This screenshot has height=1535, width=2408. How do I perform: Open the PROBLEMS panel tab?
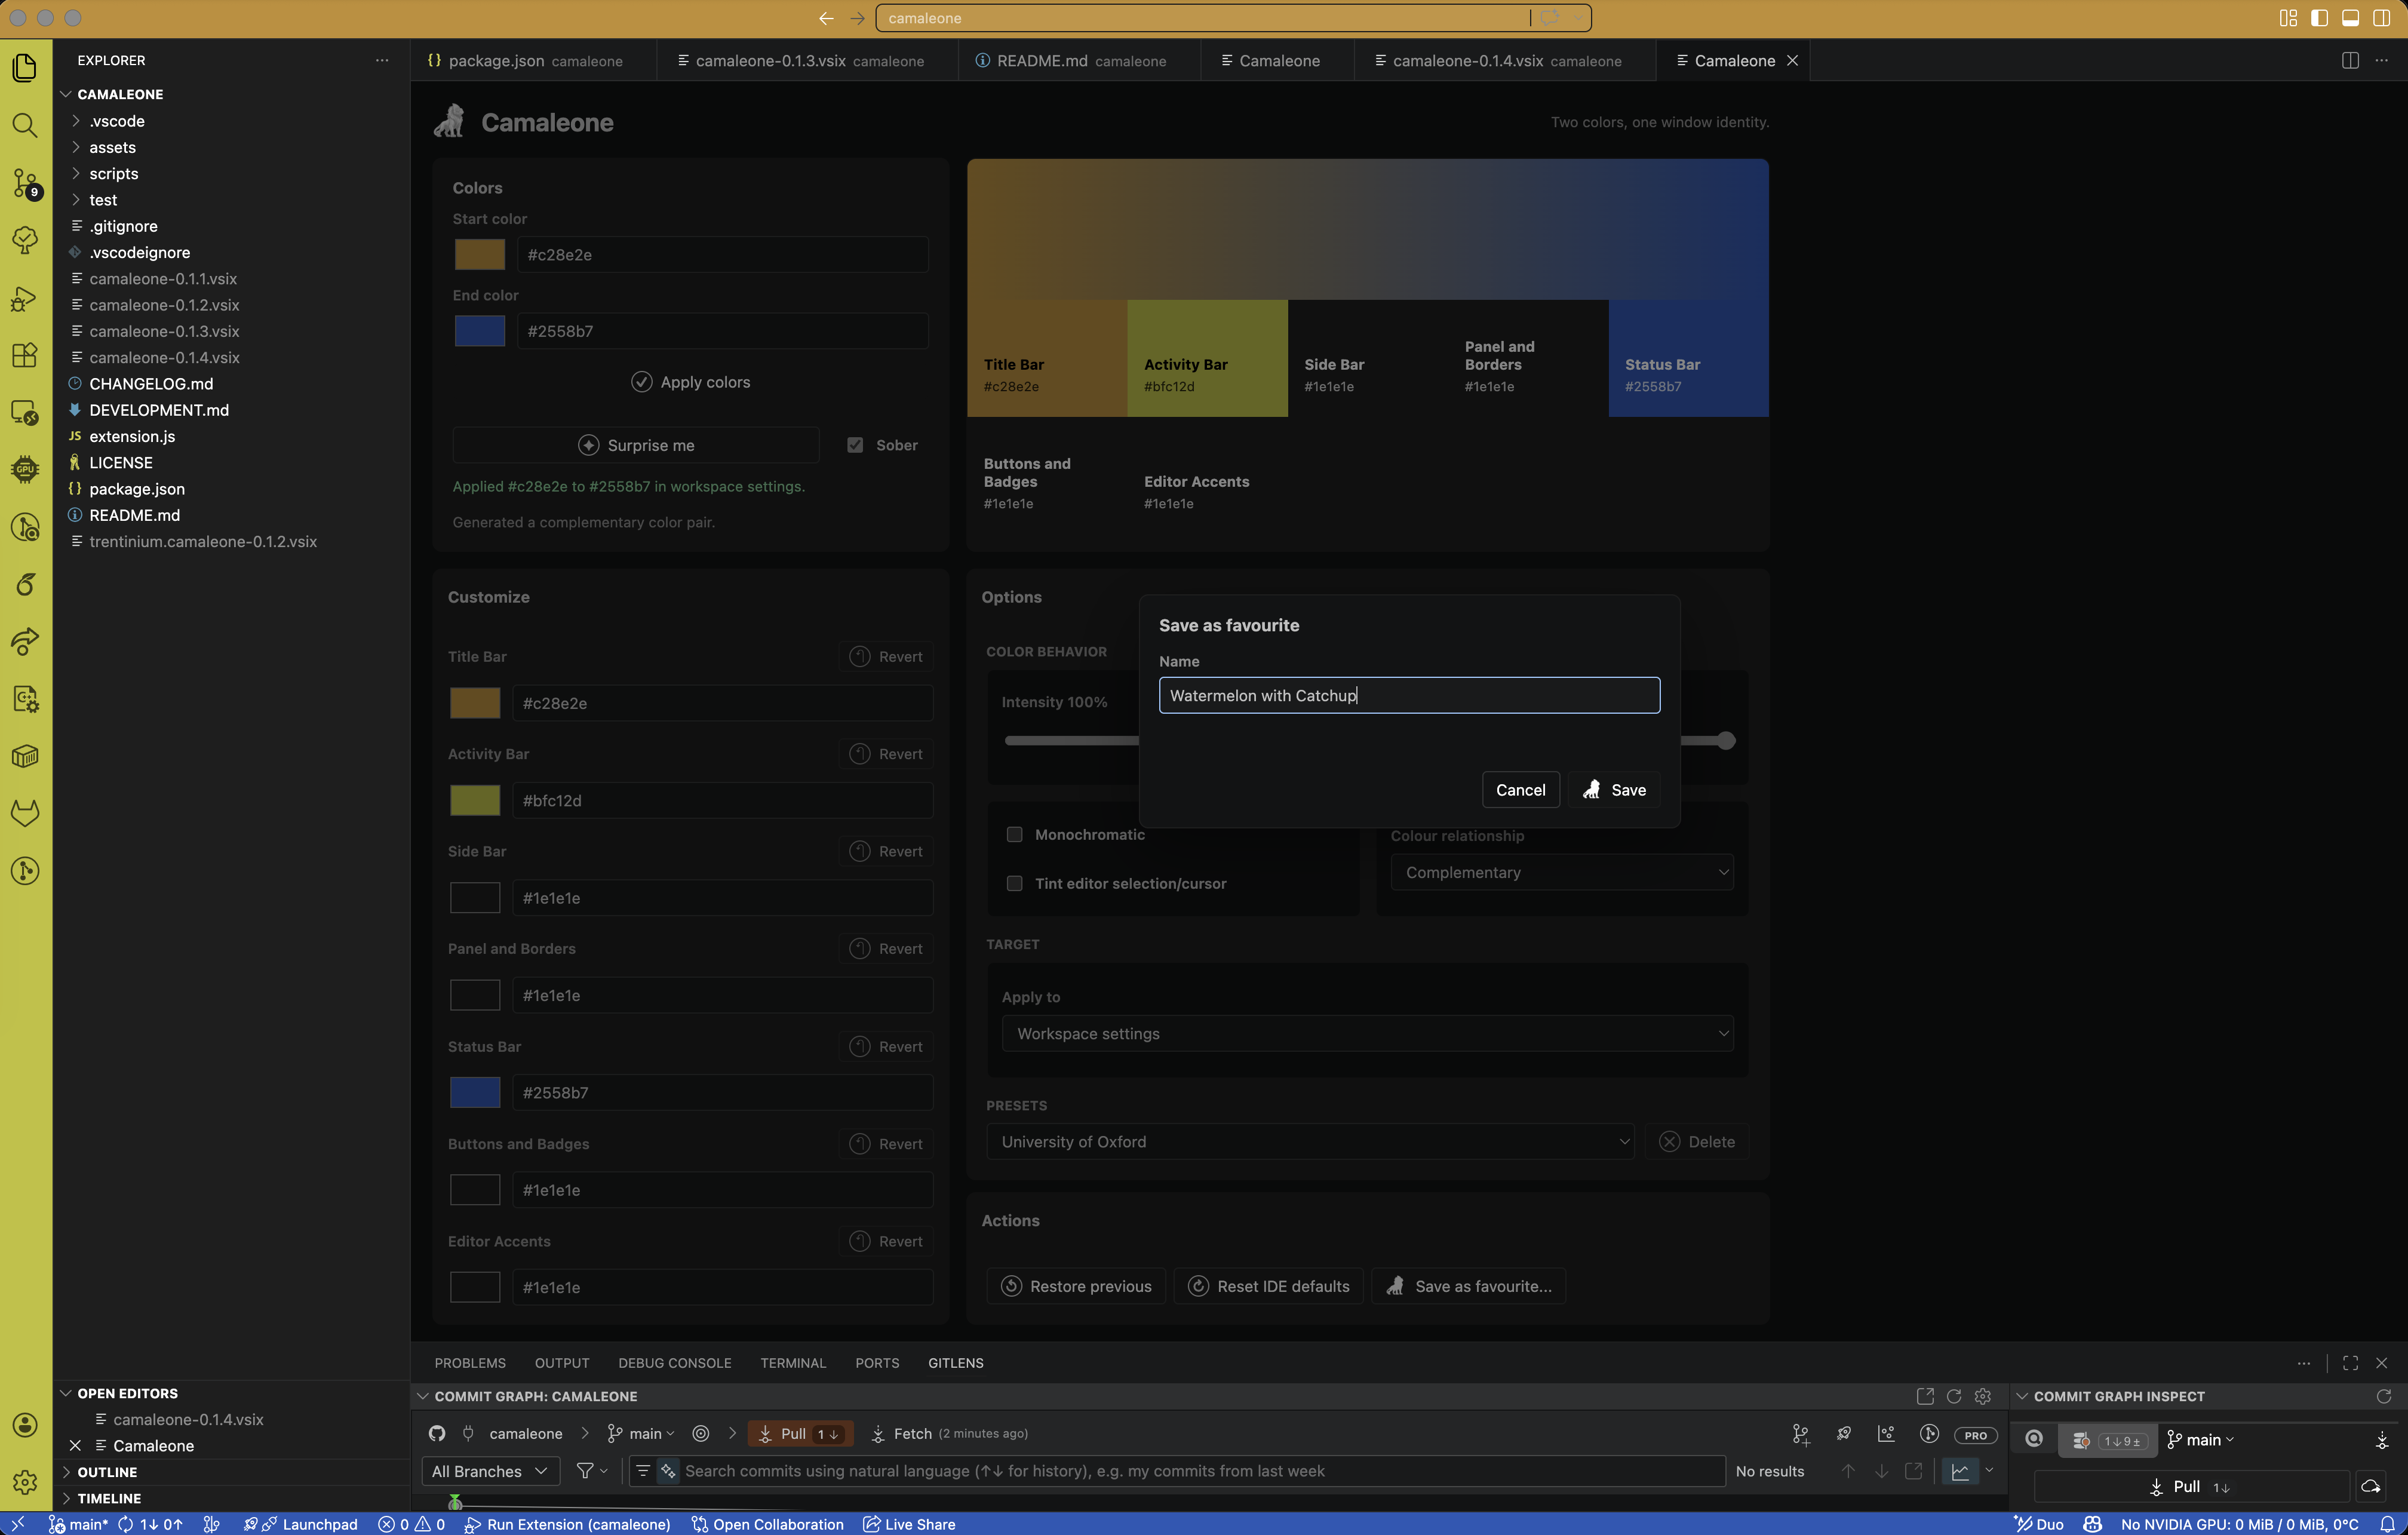(469, 1363)
